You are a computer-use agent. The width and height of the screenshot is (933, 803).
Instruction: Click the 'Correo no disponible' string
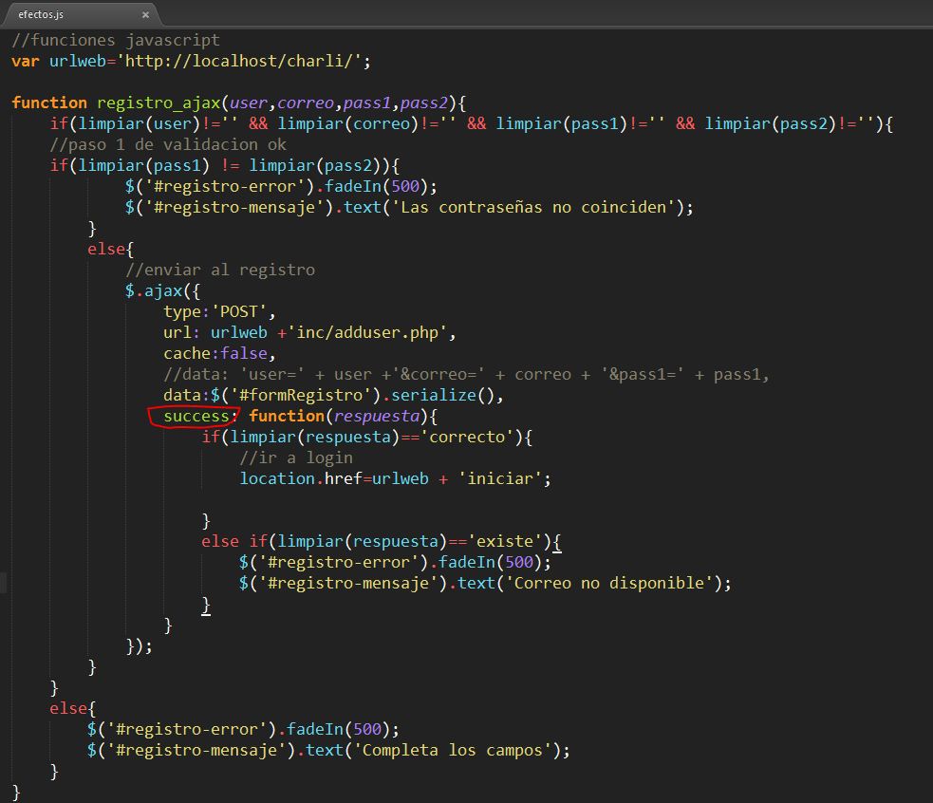(610, 583)
